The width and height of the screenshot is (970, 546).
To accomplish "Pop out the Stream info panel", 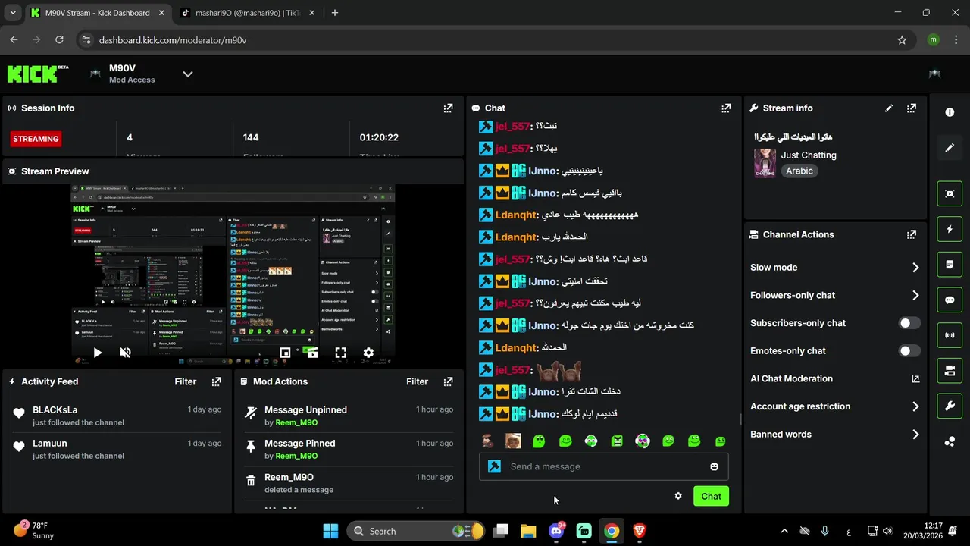I will click(x=912, y=108).
